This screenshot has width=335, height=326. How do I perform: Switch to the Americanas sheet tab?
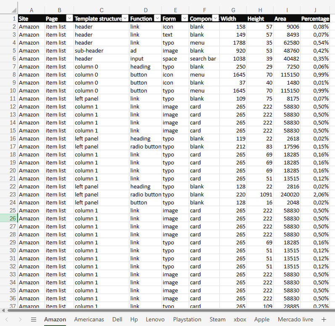pos(89,319)
